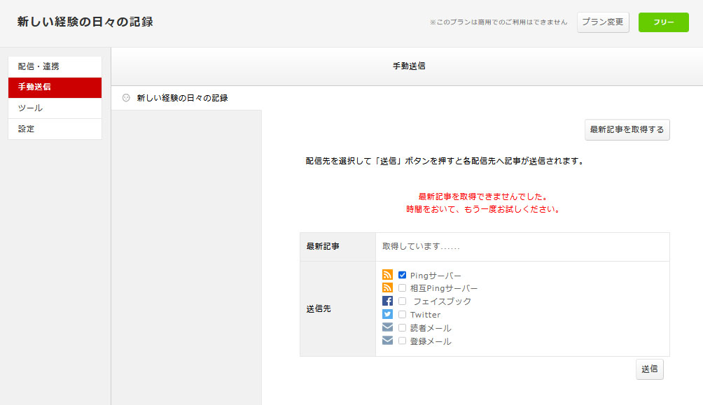
Task: Enable the 相互Pingサーバー checkbox
Action: (x=402, y=287)
